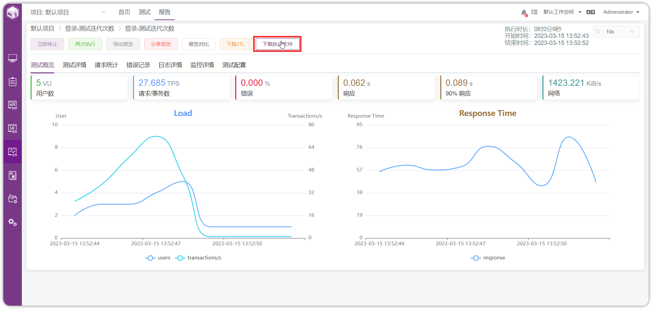Open the system settings gears icon
Viewport: 652px width, 309px height.
coord(13,222)
